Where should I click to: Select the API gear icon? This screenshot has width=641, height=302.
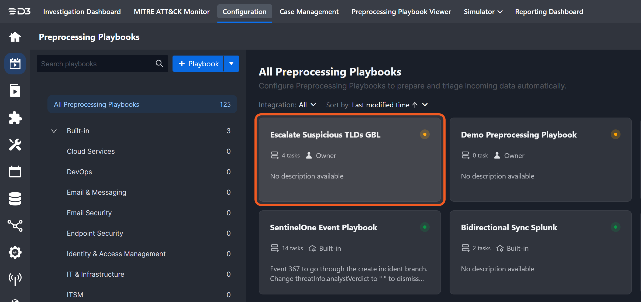coord(15,252)
